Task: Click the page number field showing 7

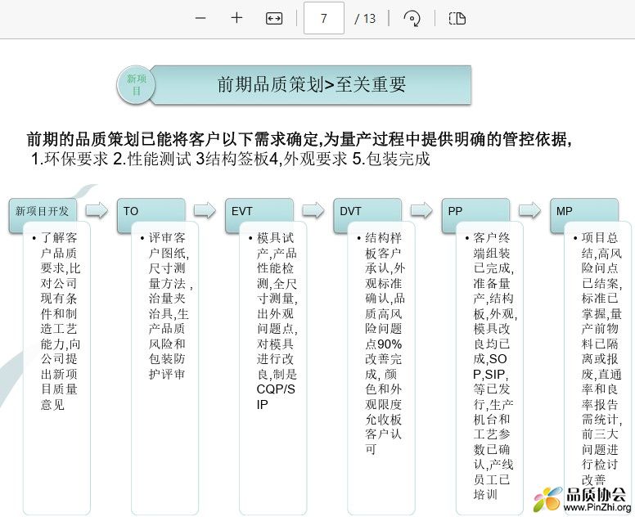Action: coord(323,18)
